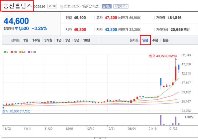Open the 기업개요 dropdown
The width and height of the screenshot is (198, 139).
coord(121,6)
